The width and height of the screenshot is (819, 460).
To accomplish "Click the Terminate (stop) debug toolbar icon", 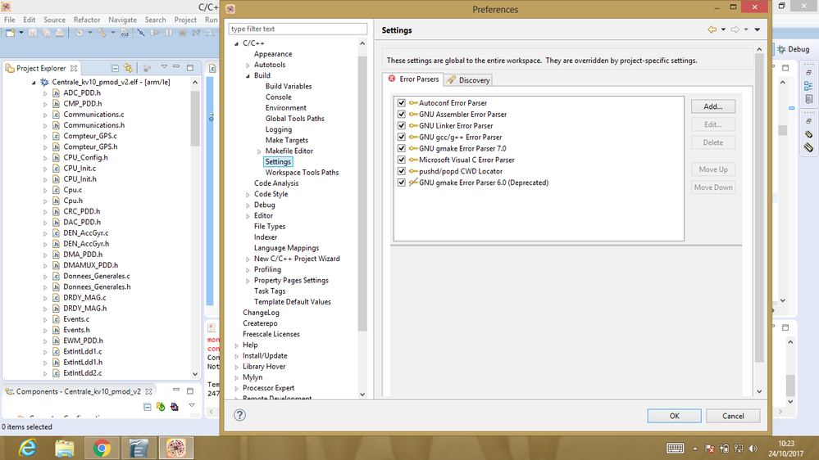I will tap(182, 33).
